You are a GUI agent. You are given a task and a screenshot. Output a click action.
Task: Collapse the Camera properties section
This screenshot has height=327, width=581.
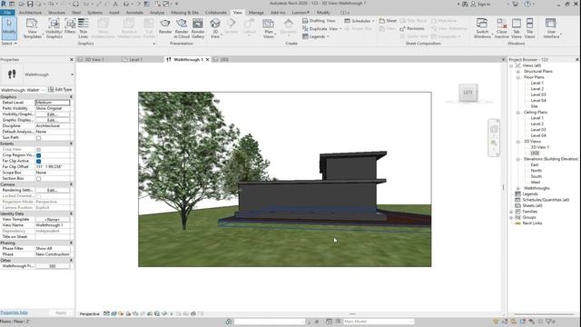71,184
